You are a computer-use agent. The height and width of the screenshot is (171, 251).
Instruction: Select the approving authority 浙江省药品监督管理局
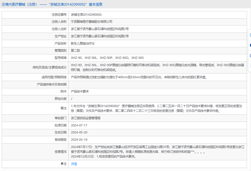tap(86, 118)
